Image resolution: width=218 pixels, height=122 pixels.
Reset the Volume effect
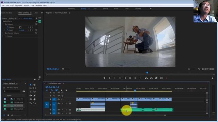[36, 24]
